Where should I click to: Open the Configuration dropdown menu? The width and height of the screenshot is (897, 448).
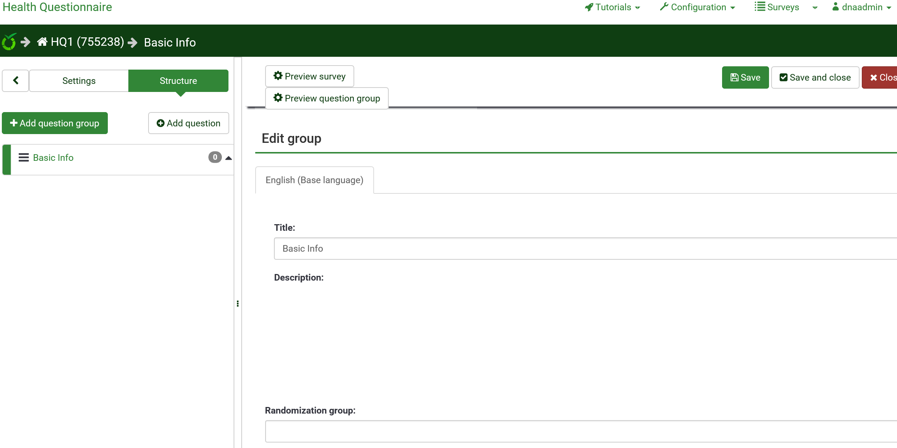tap(698, 7)
